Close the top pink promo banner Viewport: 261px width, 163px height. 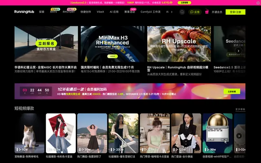[259, 2]
